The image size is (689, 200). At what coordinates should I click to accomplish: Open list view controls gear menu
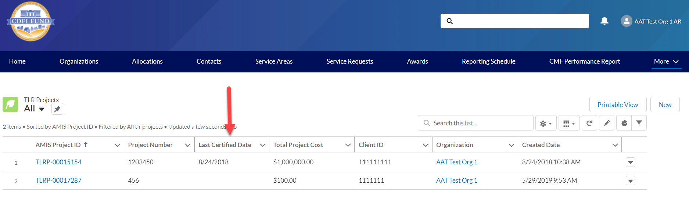tap(546, 124)
